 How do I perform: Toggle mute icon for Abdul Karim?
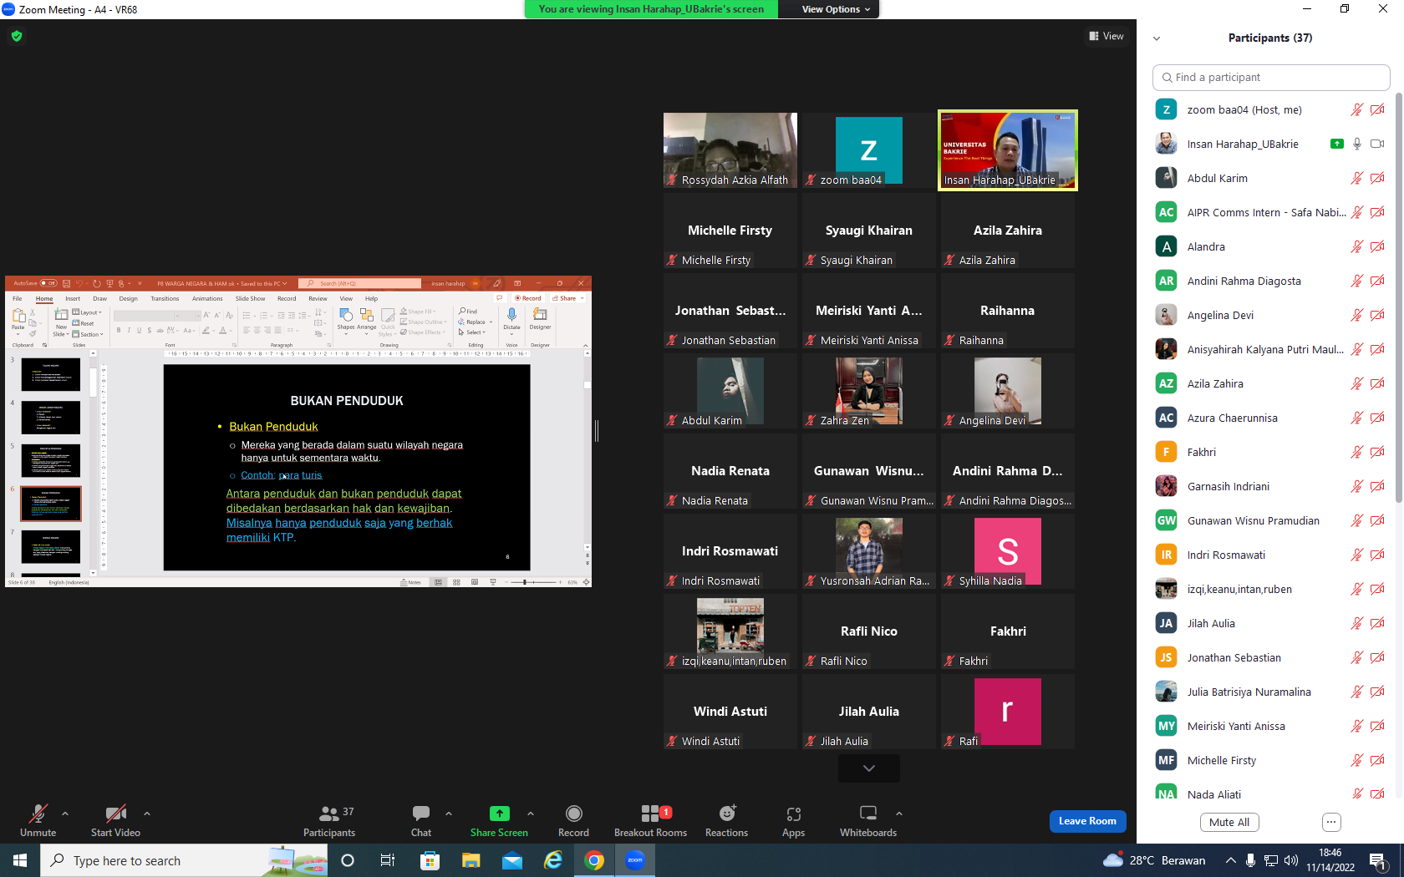tap(1357, 178)
